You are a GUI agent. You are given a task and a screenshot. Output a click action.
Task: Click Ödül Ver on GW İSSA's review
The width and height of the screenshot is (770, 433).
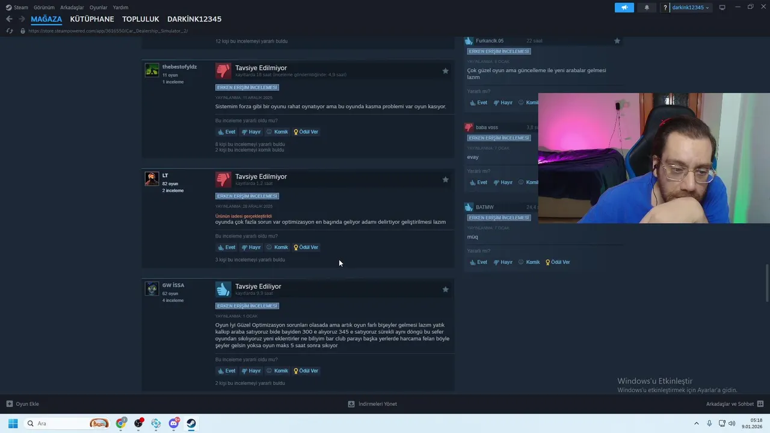point(306,371)
